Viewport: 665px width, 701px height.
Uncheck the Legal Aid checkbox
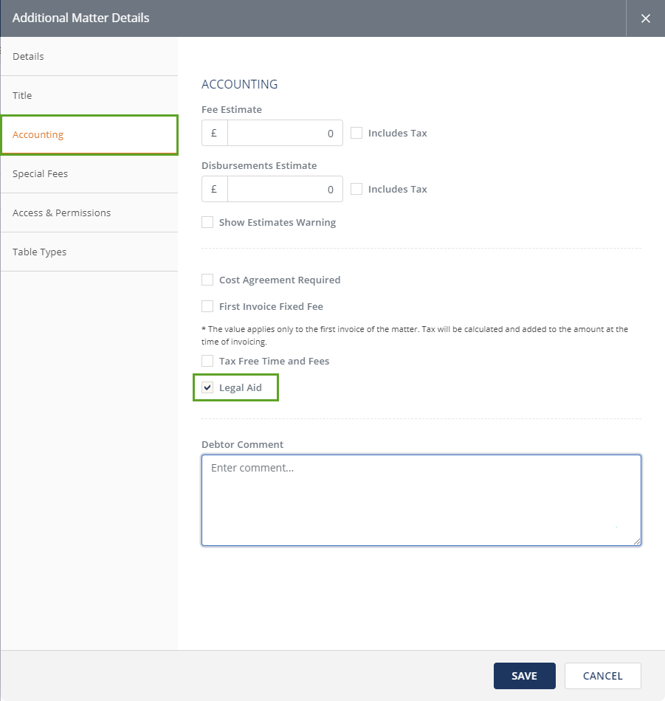(x=207, y=388)
